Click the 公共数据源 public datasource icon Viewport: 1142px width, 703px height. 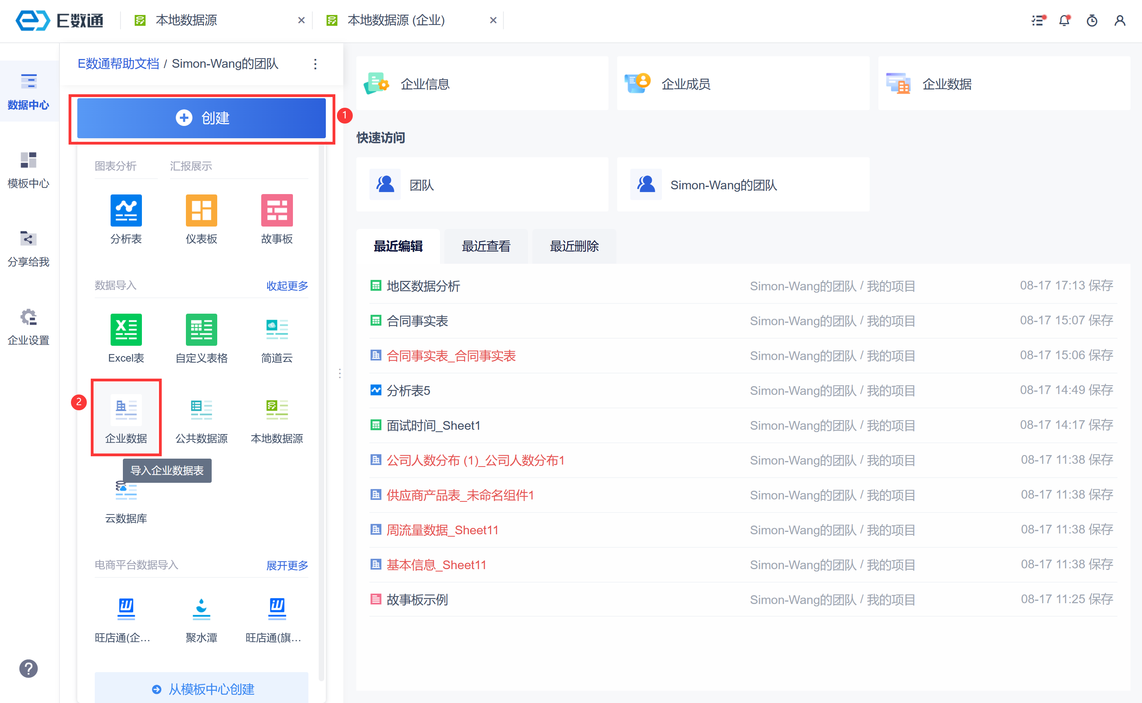201,410
